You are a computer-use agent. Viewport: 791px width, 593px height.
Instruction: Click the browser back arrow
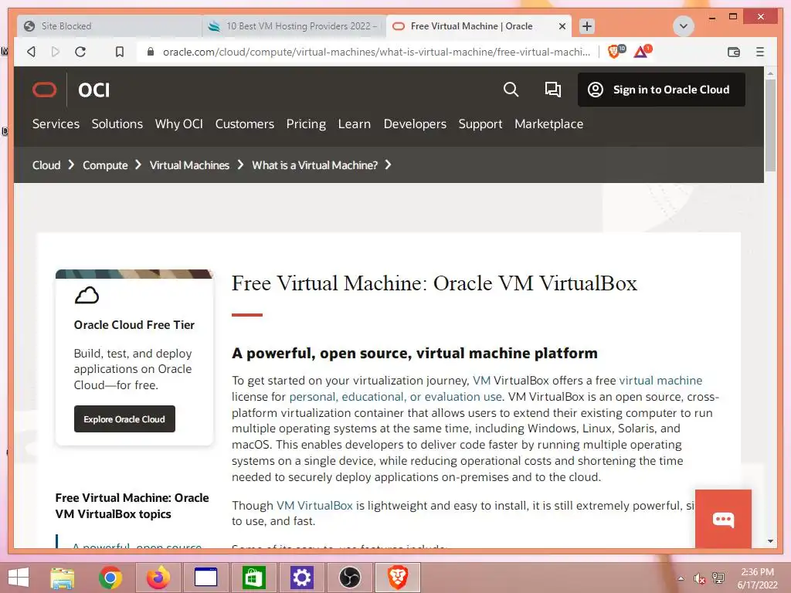pyautogui.click(x=31, y=52)
